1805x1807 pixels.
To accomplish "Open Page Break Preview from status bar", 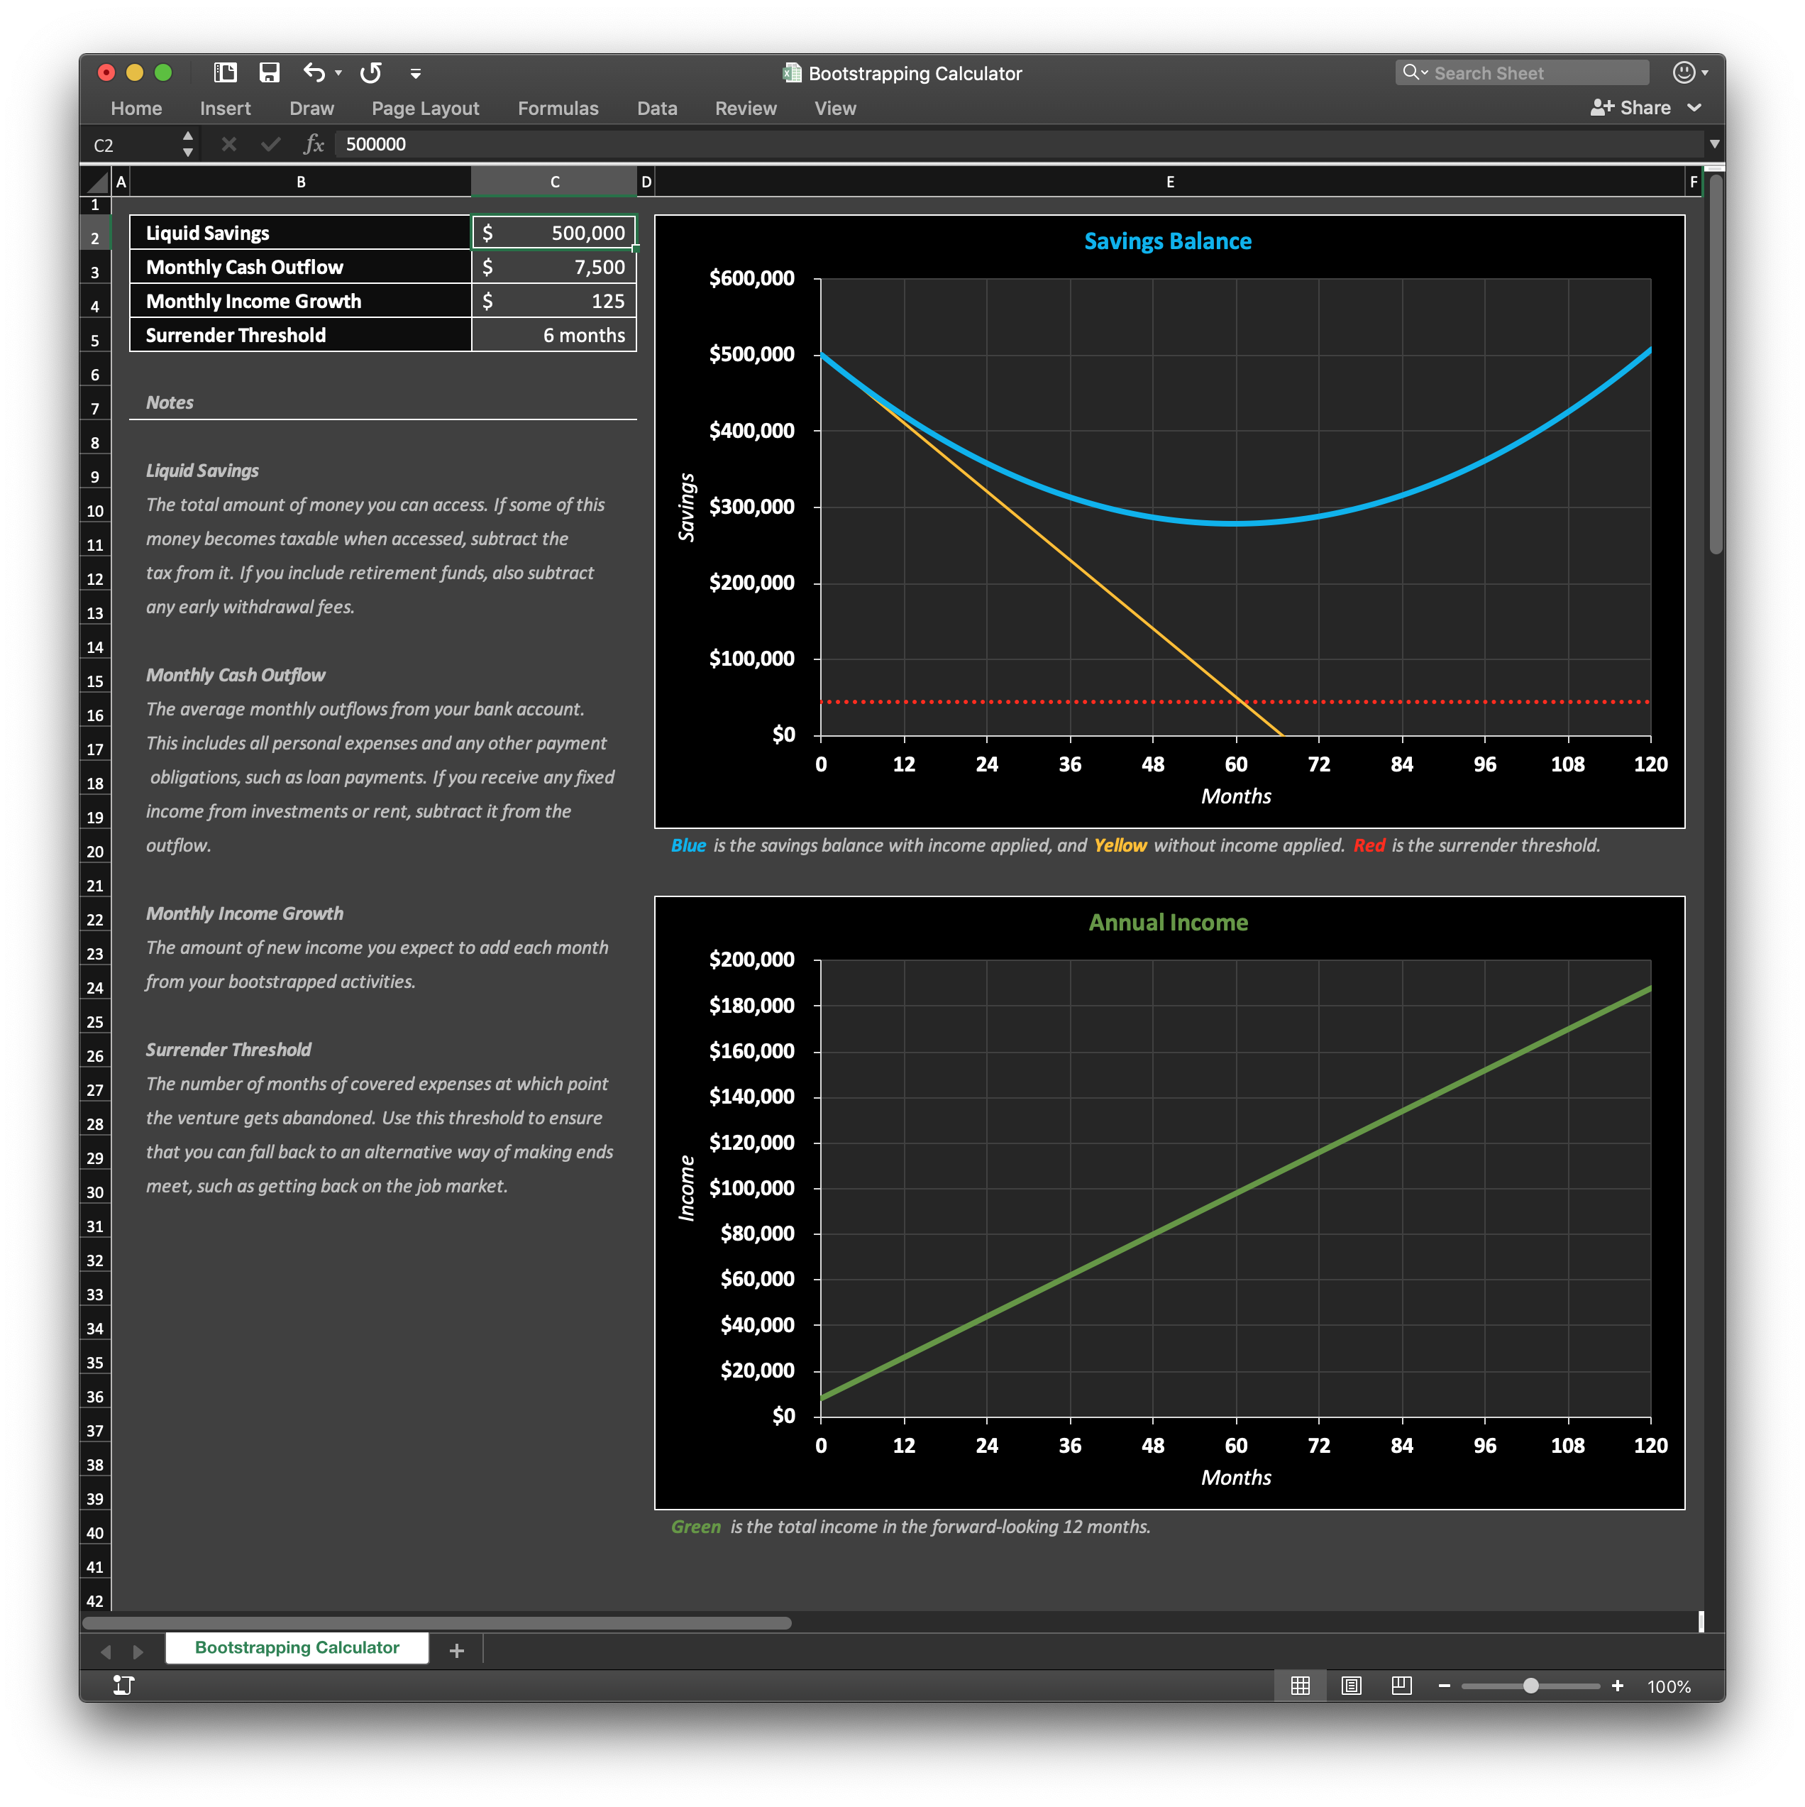I will [1402, 1686].
